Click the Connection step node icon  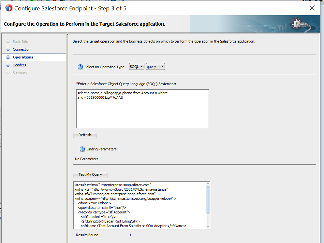[x=8, y=49]
